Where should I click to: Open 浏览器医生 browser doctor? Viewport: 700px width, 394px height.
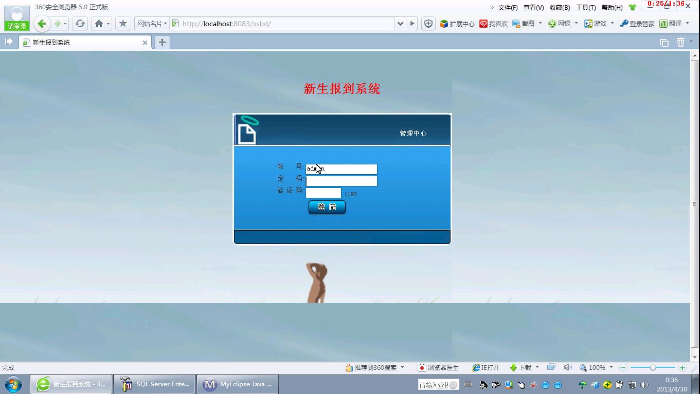click(x=438, y=368)
